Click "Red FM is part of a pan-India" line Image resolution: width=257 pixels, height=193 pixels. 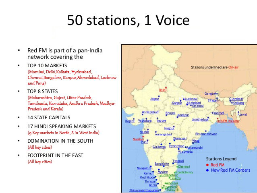coord(65,50)
